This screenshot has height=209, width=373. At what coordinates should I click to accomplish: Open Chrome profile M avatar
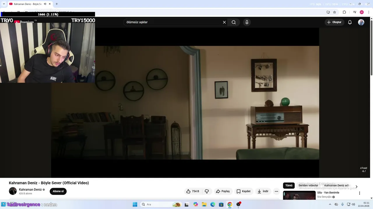pyautogui.click(x=362, y=12)
